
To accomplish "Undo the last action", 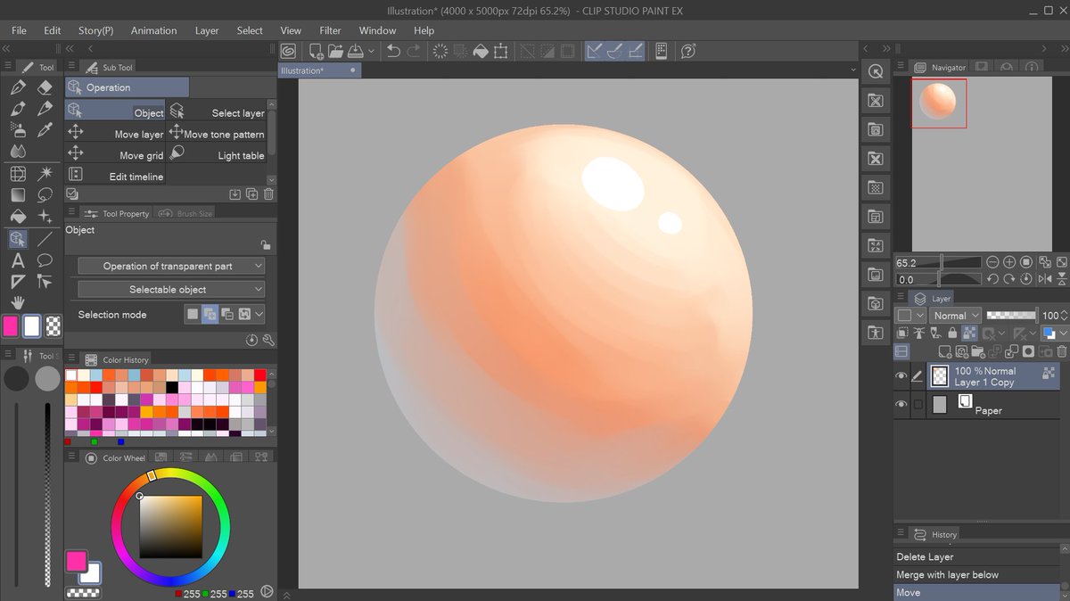I will point(393,51).
